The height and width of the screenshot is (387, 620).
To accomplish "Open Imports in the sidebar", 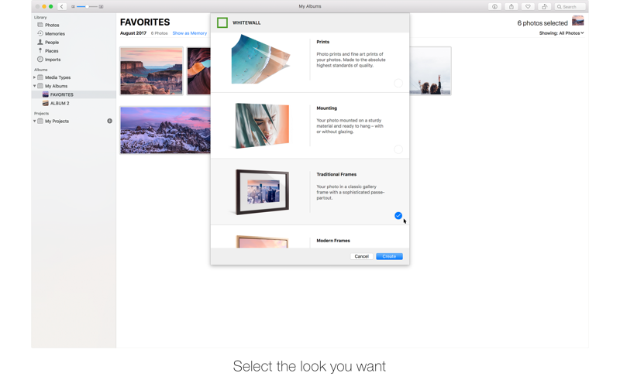I will 53,60.
